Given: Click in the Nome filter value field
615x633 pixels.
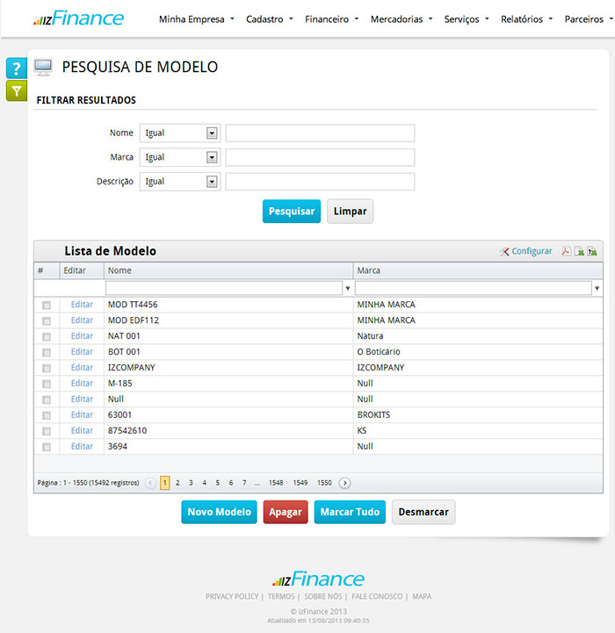Looking at the screenshot, I should 320,133.
